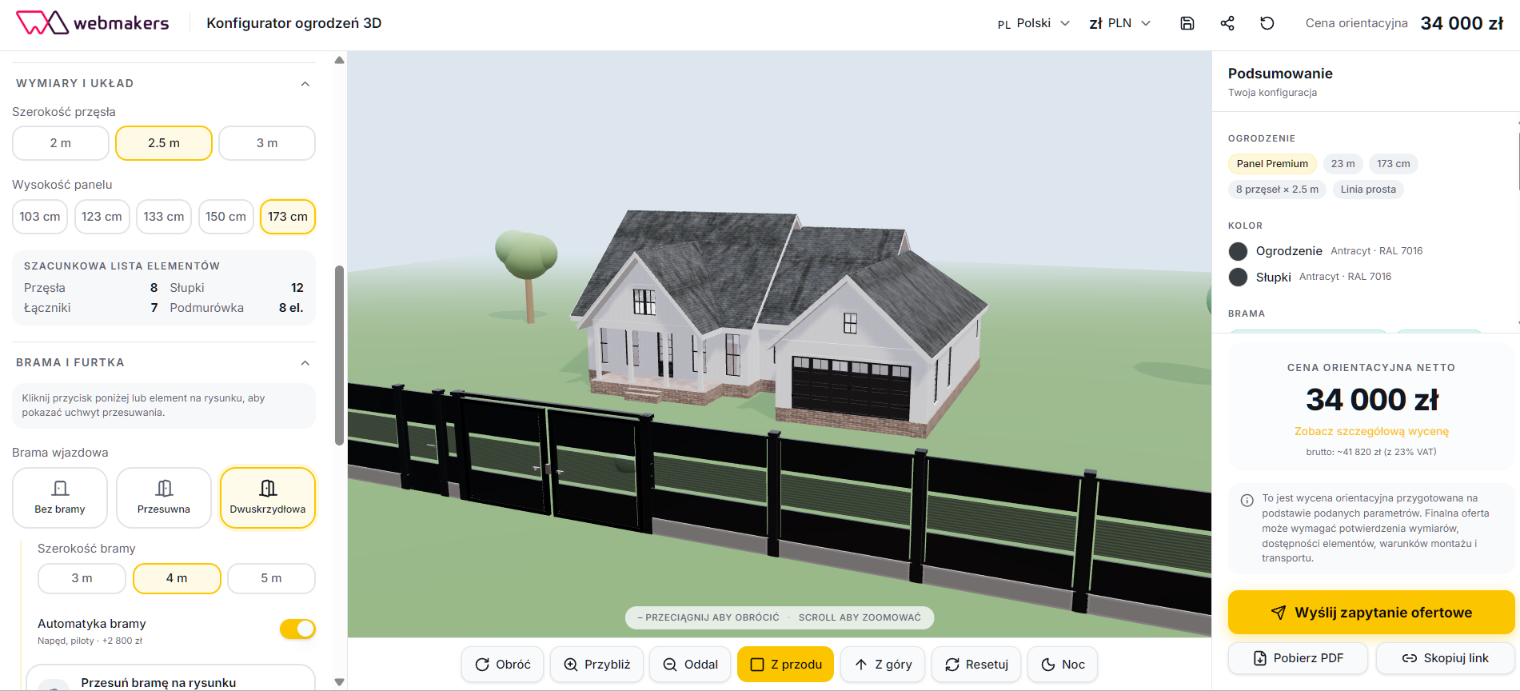Viewport: 1520px width, 691px height.
Task: Click the reset/undo icon in header
Action: click(1267, 23)
